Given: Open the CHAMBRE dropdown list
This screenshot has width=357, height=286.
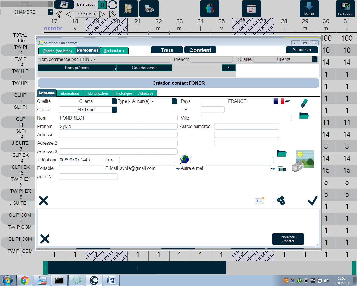Looking at the screenshot, I should tap(50, 12).
